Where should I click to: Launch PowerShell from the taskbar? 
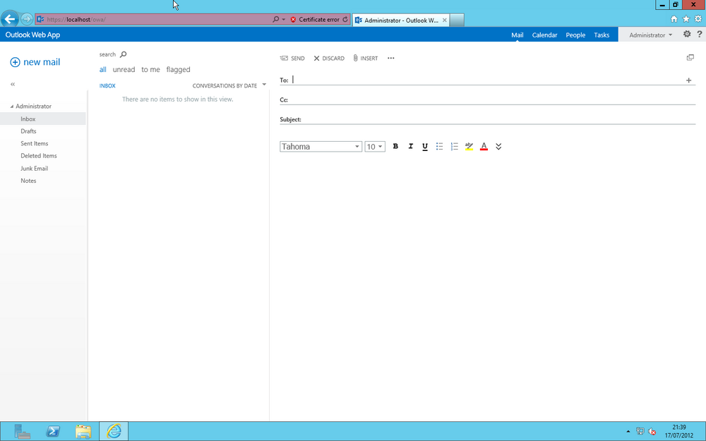click(53, 431)
